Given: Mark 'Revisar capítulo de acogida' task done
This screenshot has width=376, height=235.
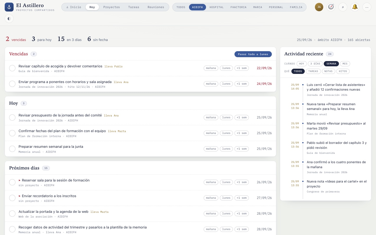Looking at the screenshot, I should [x=12, y=68].
